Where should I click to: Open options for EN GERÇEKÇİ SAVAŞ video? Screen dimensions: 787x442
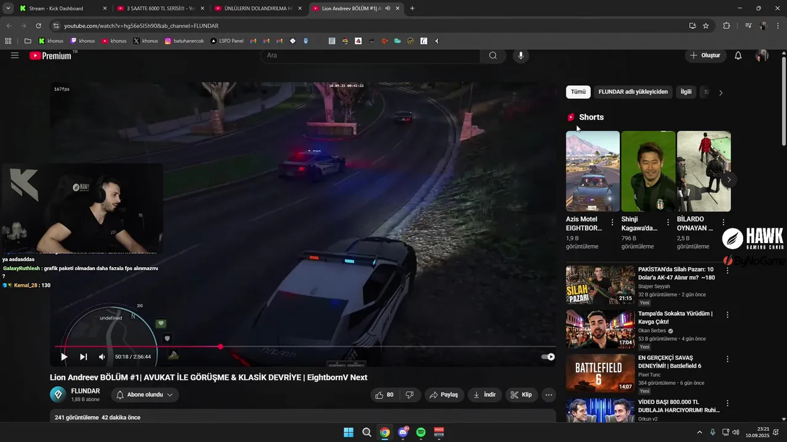point(727,359)
